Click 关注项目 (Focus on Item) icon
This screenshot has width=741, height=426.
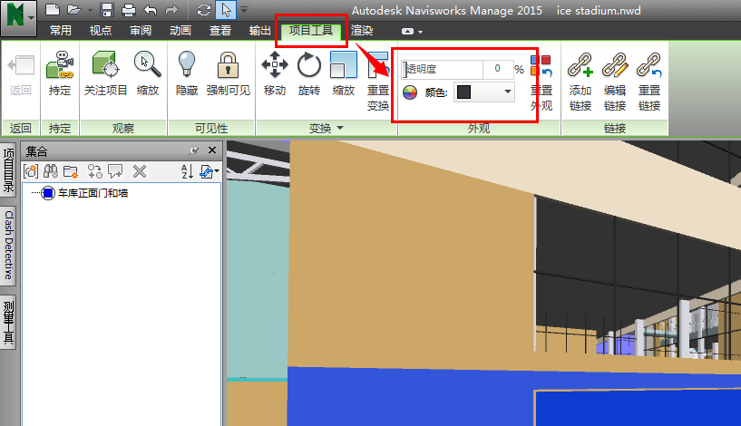[x=106, y=65]
